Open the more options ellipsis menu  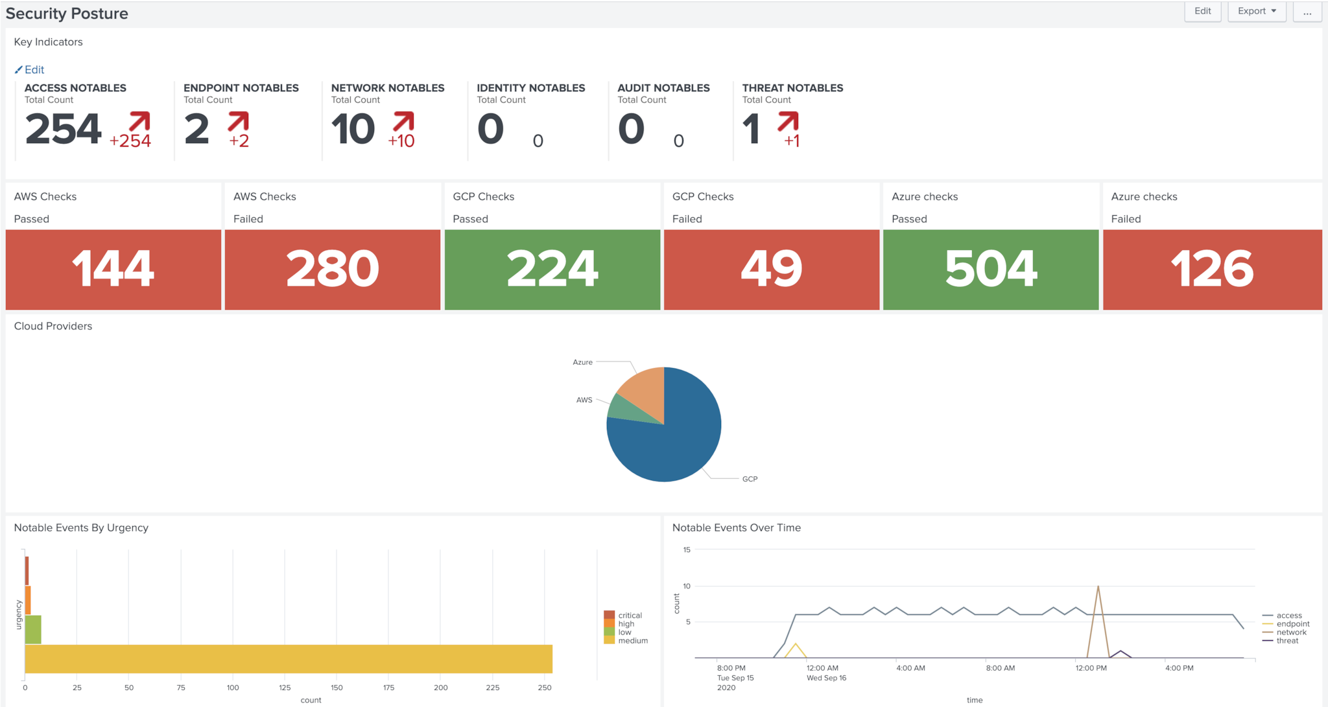pyautogui.click(x=1307, y=11)
